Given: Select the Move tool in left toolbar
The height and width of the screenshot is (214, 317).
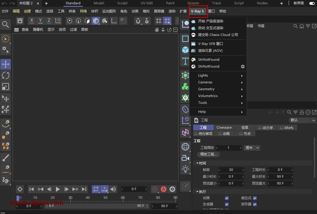Looking at the screenshot, I should (x=6, y=64).
